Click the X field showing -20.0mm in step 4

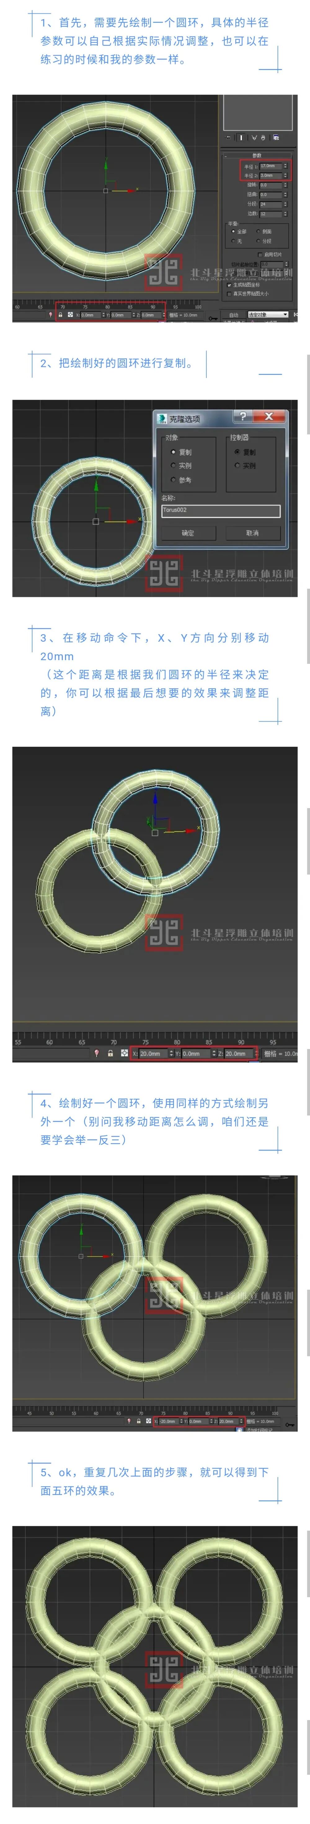click(169, 1420)
